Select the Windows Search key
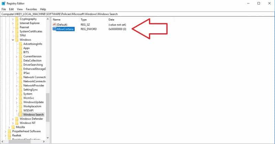The height and width of the screenshot is (144, 275). [33, 115]
